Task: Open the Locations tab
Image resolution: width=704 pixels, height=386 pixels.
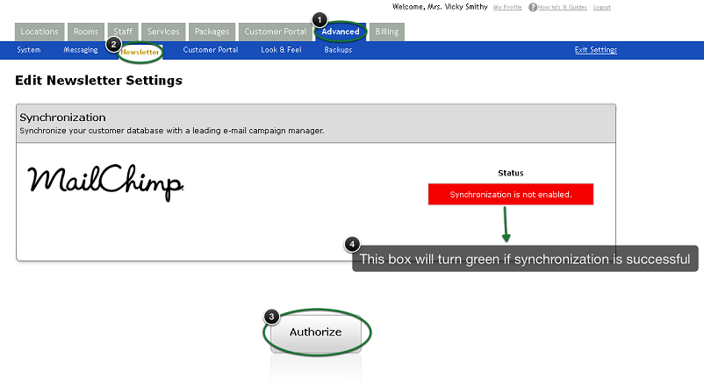Action: point(40,32)
